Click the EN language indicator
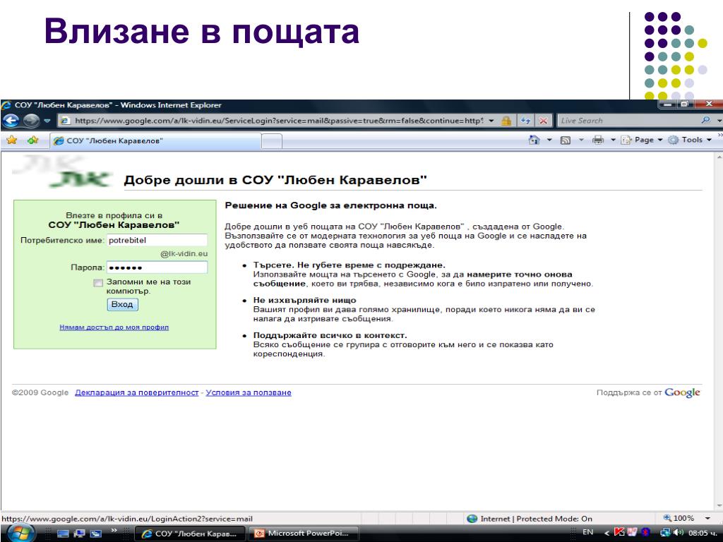Viewport: 723px width, 542px height. point(587,532)
